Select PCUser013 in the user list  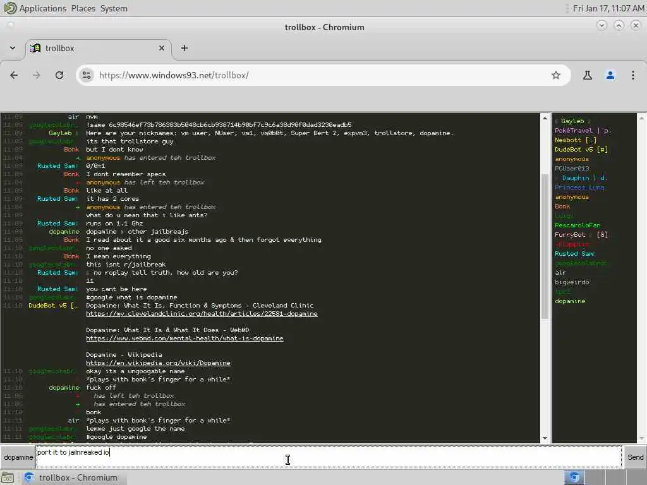(572, 169)
